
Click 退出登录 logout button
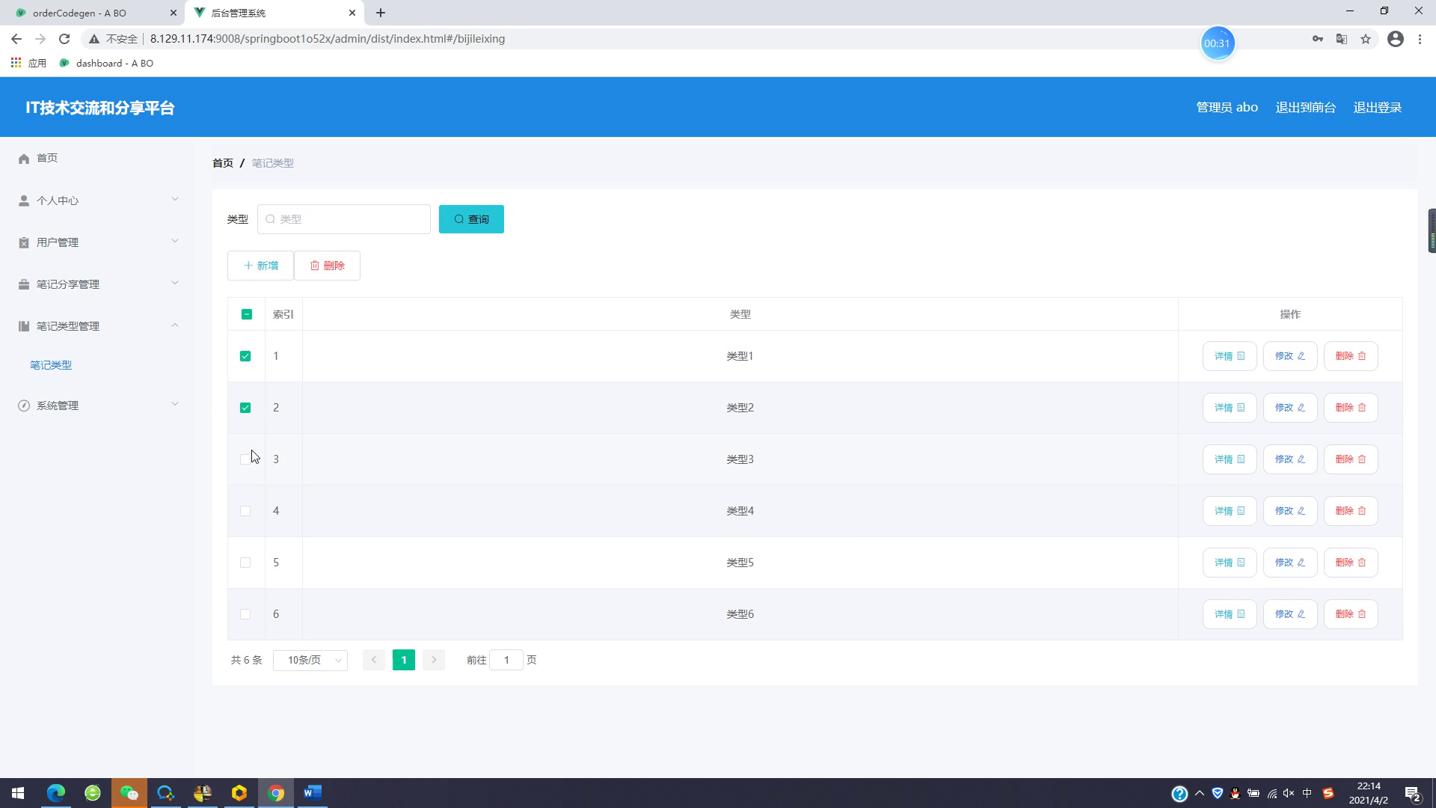tap(1378, 106)
